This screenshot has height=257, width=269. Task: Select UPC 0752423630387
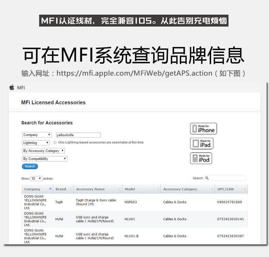(x=231, y=236)
